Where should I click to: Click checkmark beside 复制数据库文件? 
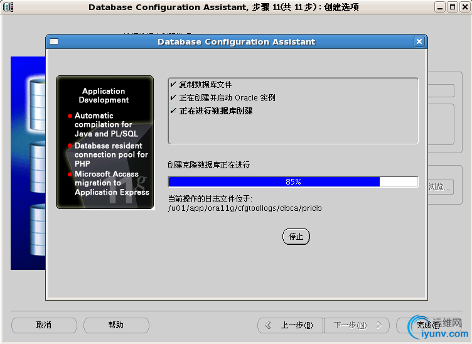173,84
